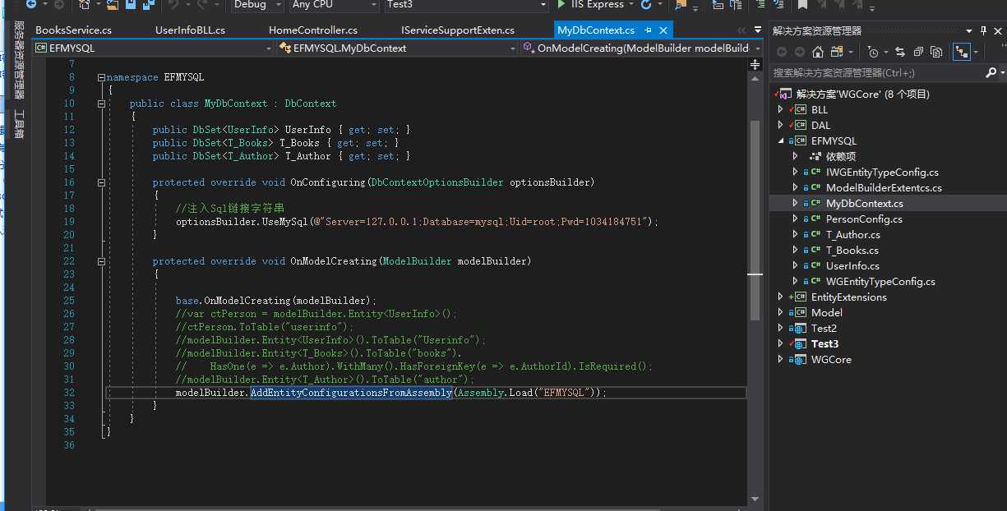
Task: Select ModelBuilderExtentcs.cs in Solution Explorer
Action: click(x=884, y=188)
